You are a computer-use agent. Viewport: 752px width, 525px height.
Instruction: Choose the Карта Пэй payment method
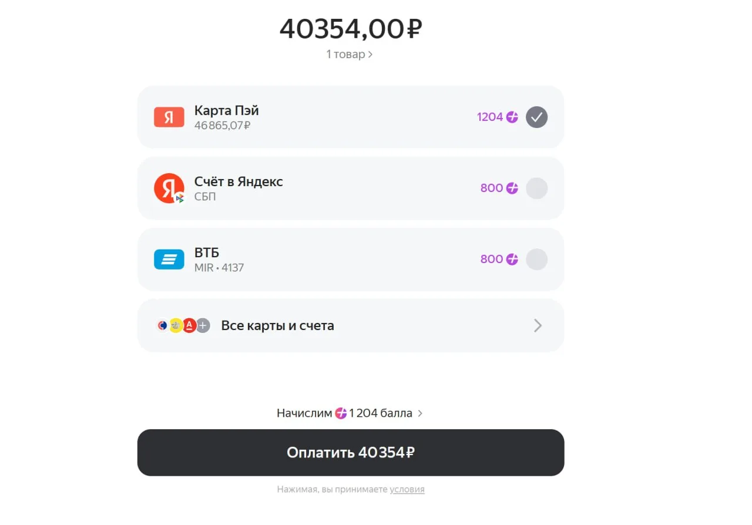click(x=351, y=117)
